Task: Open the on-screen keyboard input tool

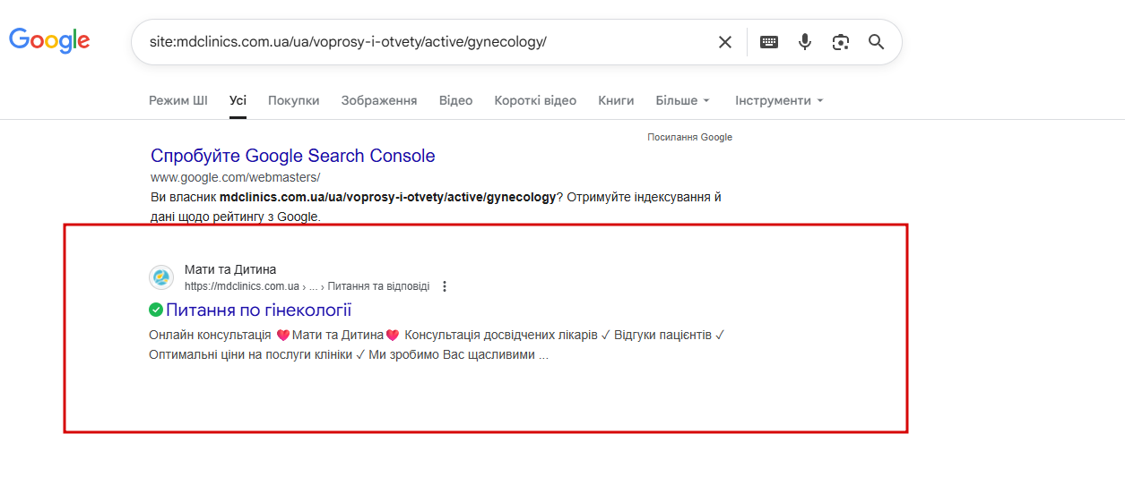Action: click(769, 42)
